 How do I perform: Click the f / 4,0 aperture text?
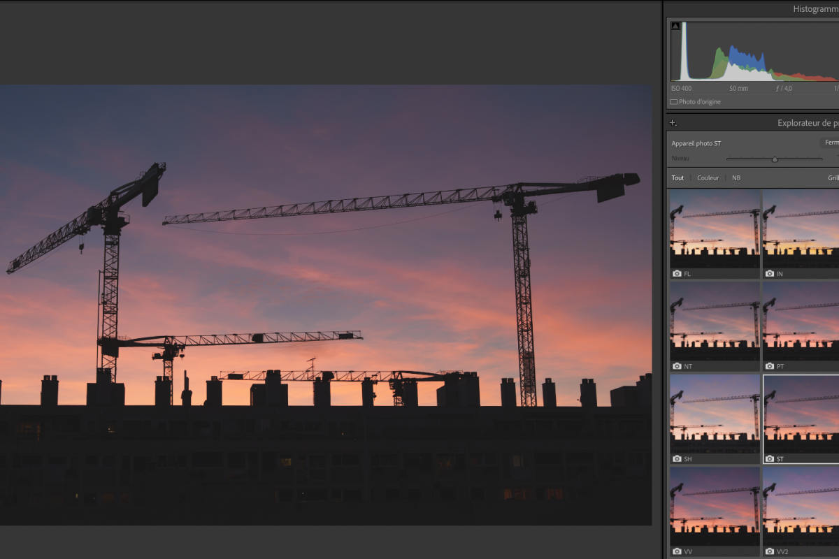click(x=784, y=89)
